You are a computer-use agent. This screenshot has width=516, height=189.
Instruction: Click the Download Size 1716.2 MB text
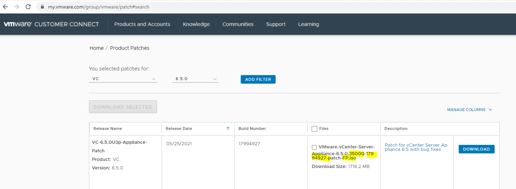(x=340, y=166)
